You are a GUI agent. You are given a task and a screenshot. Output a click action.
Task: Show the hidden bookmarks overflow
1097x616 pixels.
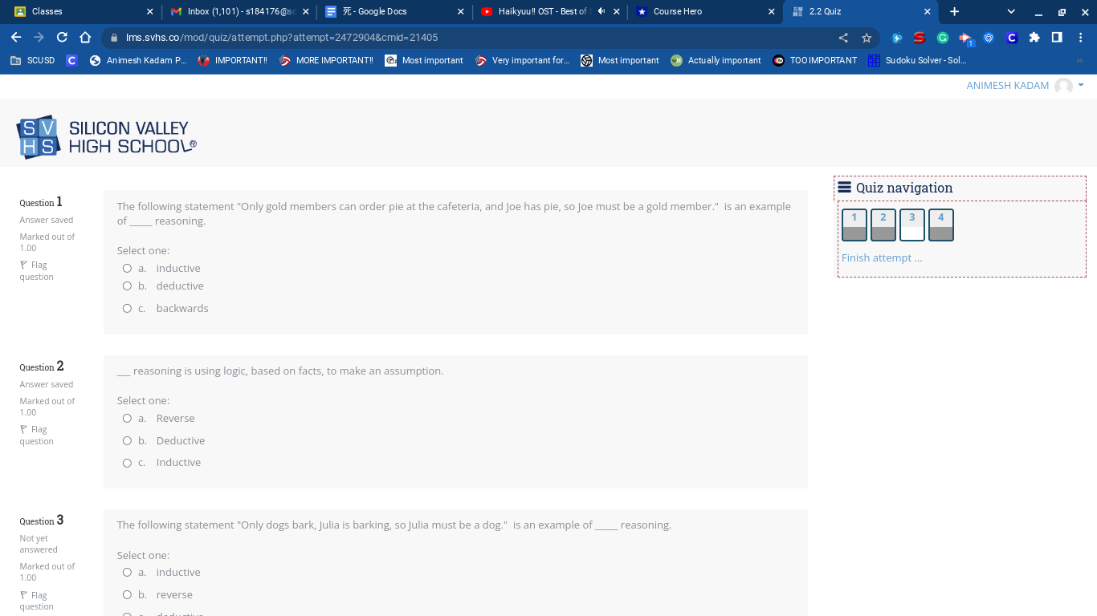1079,60
